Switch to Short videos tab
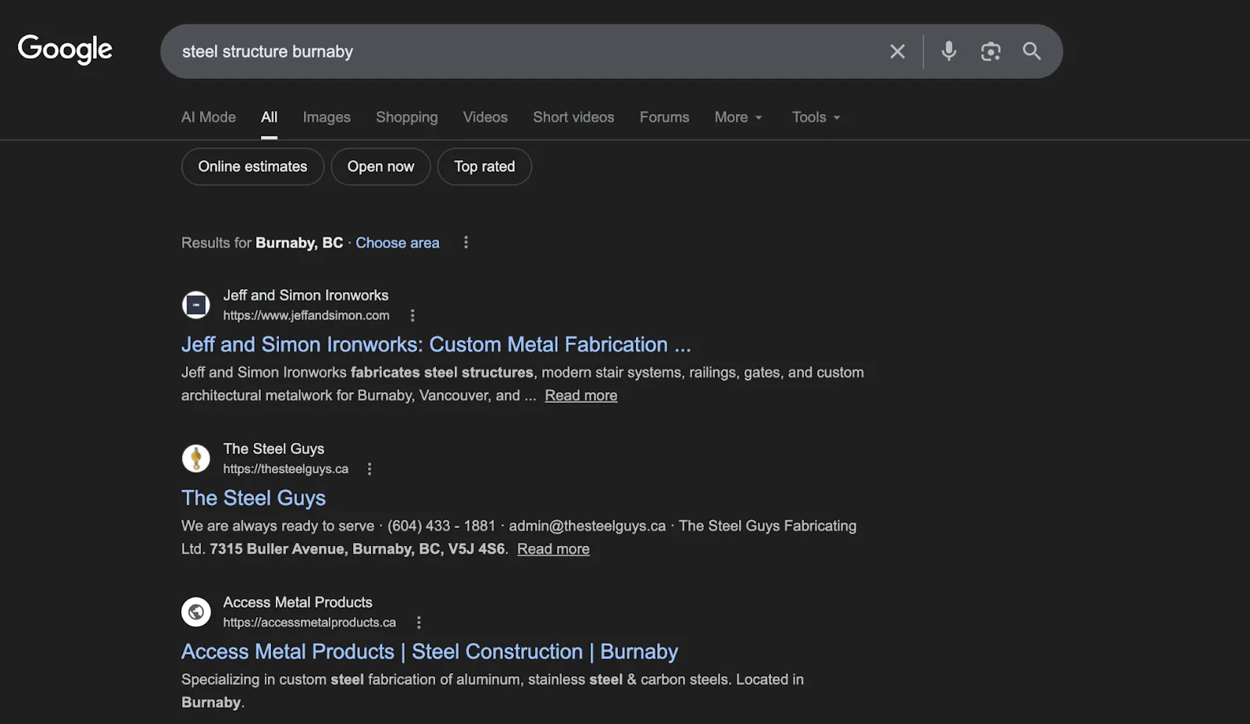1250x724 pixels. (x=573, y=117)
